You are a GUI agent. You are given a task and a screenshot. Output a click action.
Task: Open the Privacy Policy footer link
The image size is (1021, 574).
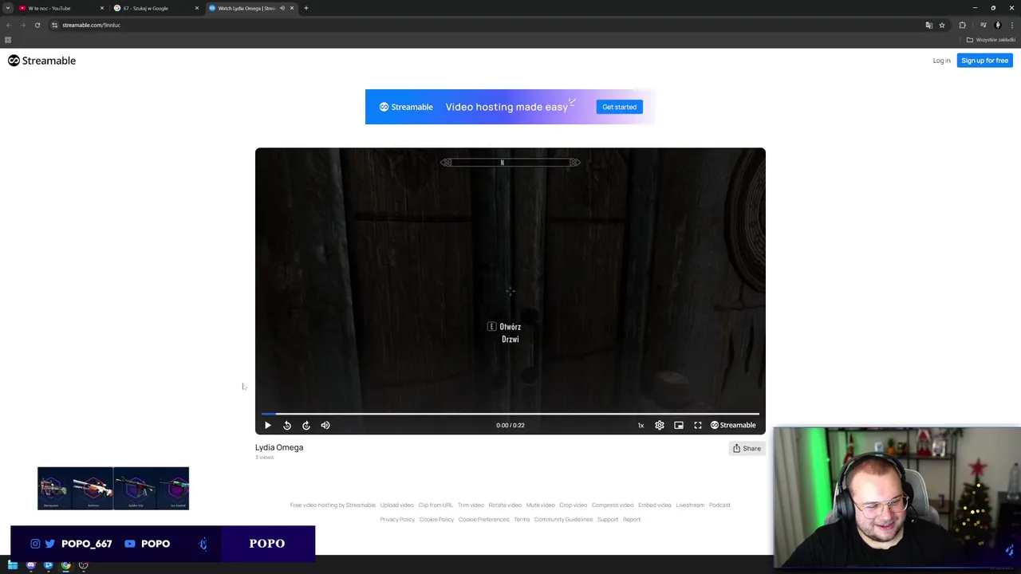click(x=397, y=519)
